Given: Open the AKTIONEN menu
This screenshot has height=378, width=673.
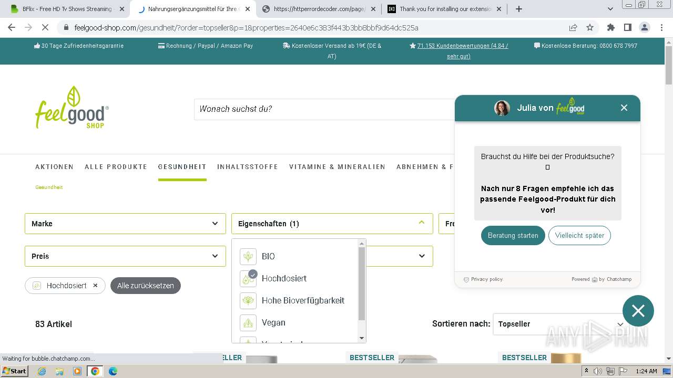Looking at the screenshot, I should click(x=54, y=167).
